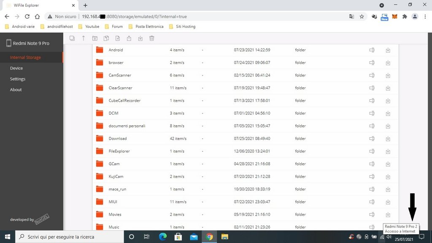This screenshot has height=243, width=432.
Task: Create a new folder via the toolbar folder icon
Action: (95, 38)
